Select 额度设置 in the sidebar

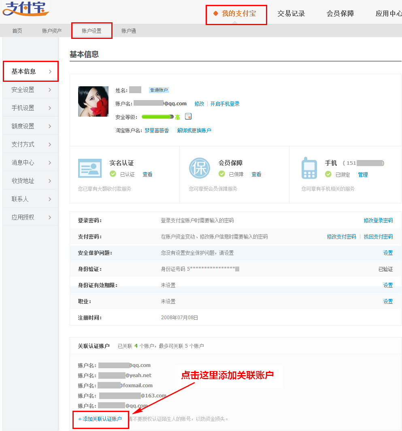coord(30,126)
